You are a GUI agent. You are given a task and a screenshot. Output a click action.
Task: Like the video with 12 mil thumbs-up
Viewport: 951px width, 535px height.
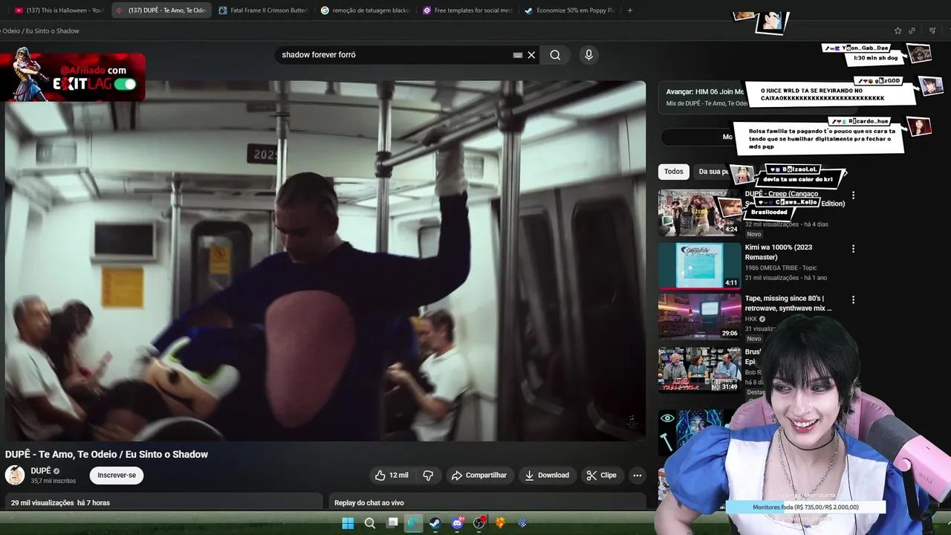[x=392, y=476]
